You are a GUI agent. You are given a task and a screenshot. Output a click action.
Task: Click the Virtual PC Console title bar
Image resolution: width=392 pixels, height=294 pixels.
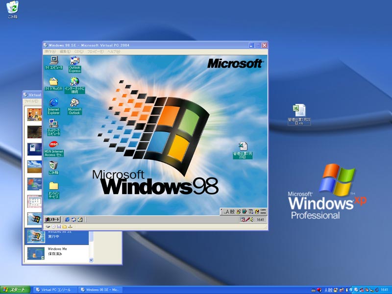tap(32, 95)
